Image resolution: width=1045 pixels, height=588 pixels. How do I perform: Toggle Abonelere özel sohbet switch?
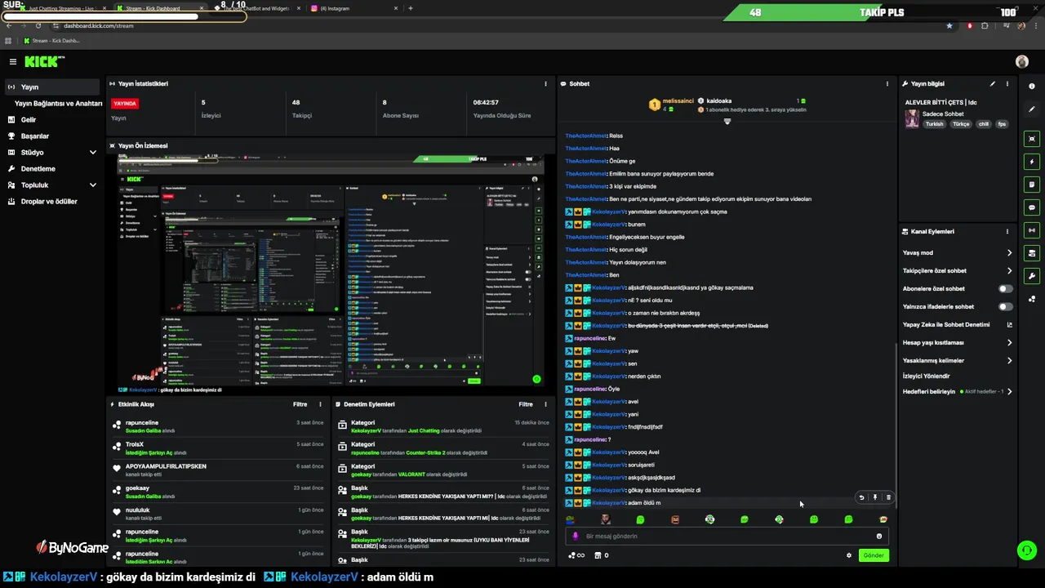pyautogui.click(x=1006, y=289)
